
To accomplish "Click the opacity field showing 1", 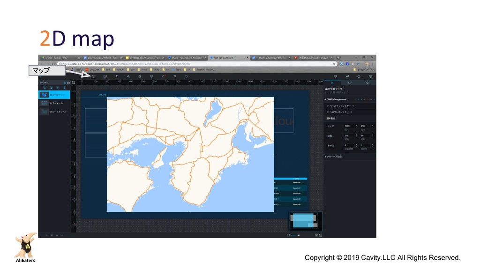I will [365, 145].
